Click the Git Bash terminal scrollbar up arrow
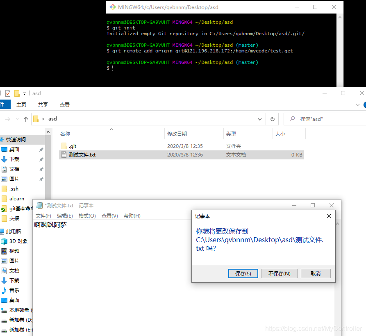Viewport: 366px width, 336px height. (340, 17)
